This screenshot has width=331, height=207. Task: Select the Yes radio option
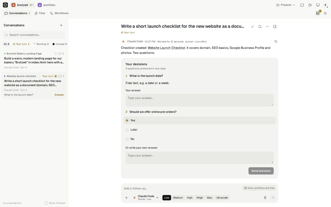click(x=199, y=120)
